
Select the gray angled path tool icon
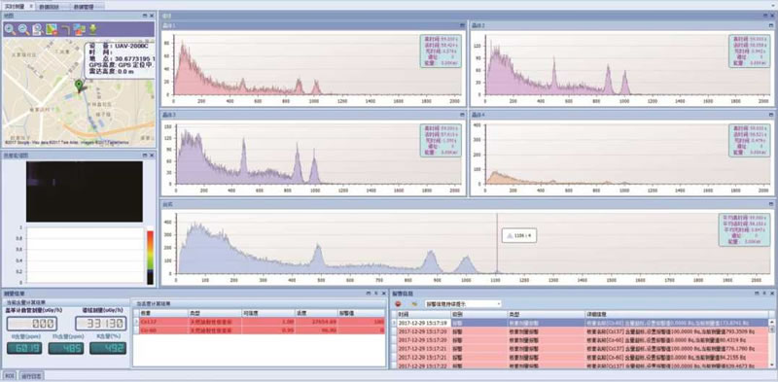(65, 30)
